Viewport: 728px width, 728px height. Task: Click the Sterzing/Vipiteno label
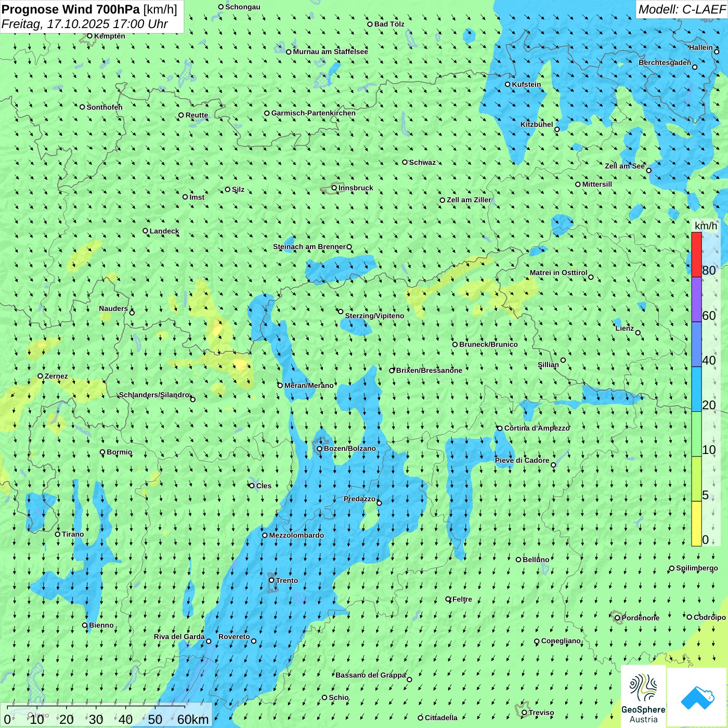(374, 316)
